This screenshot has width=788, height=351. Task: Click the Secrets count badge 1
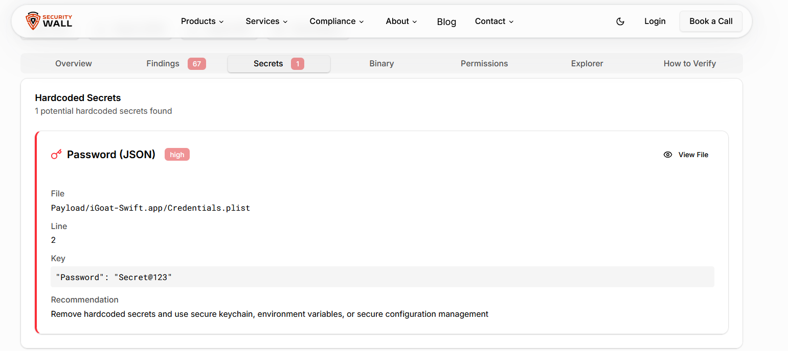tap(298, 64)
